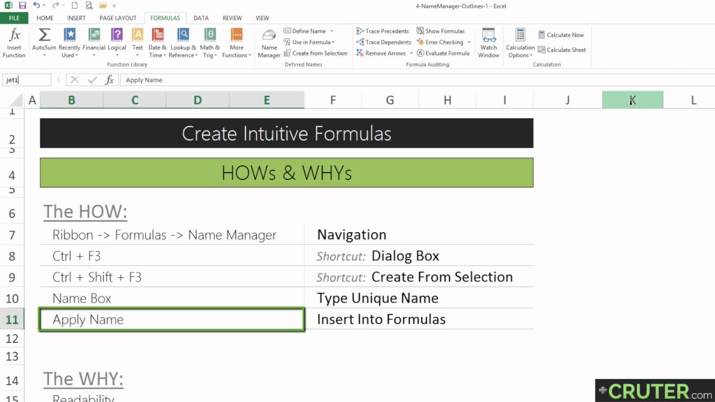Select the 'Create Intuitive Formulas' title cell
The image size is (715, 402).
point(287,133)
